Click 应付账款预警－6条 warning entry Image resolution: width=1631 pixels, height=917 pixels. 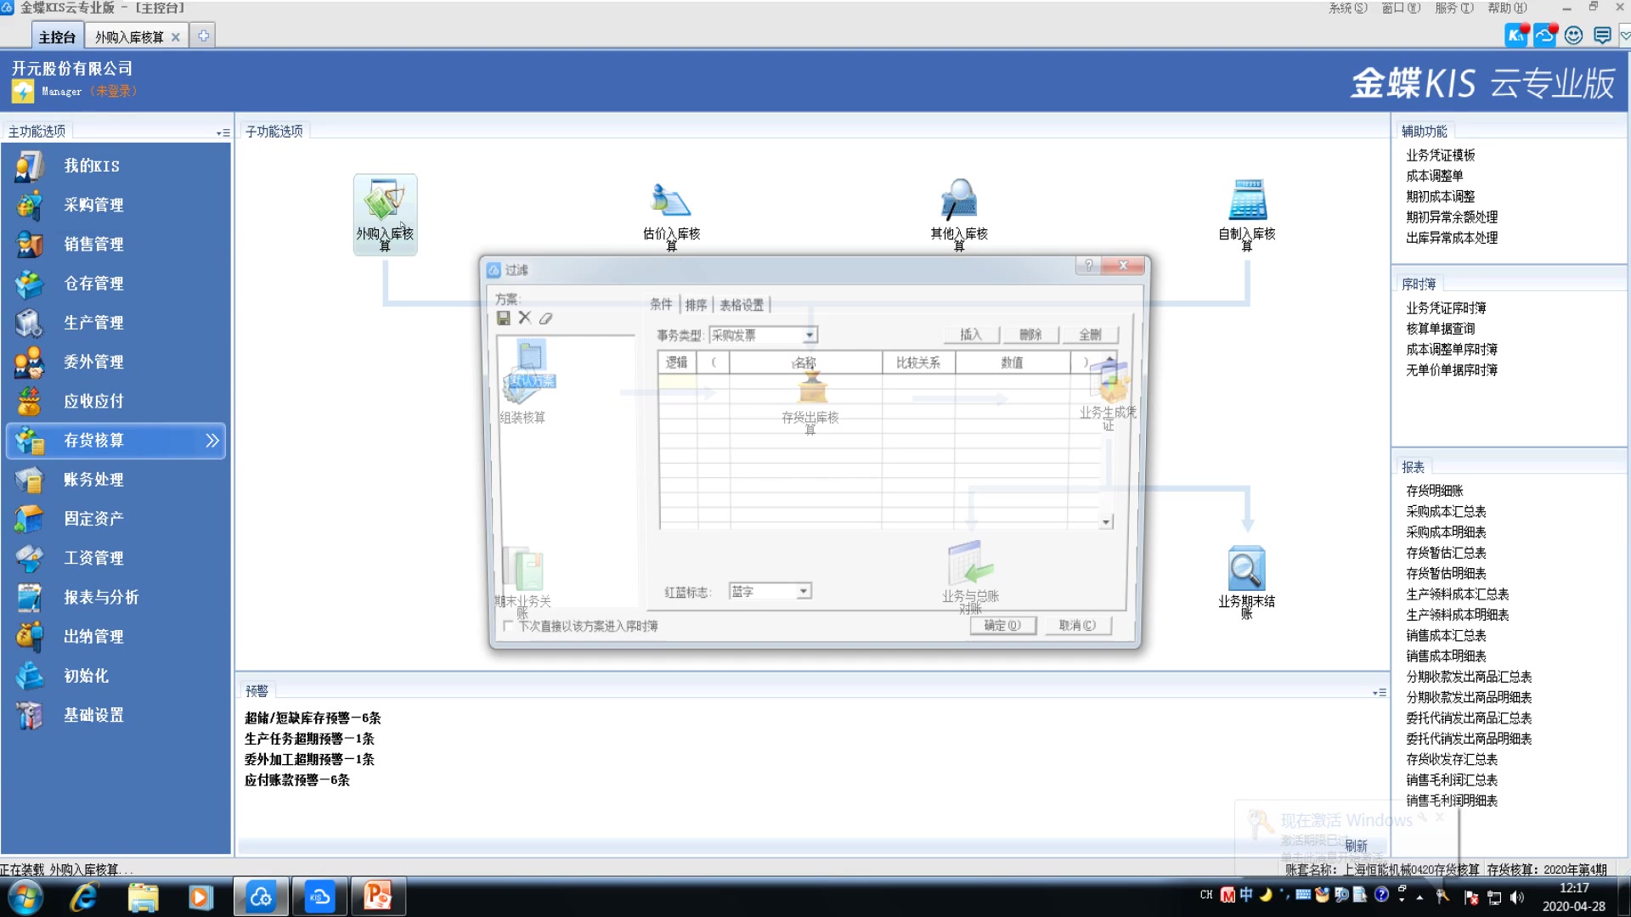point(296,779)
